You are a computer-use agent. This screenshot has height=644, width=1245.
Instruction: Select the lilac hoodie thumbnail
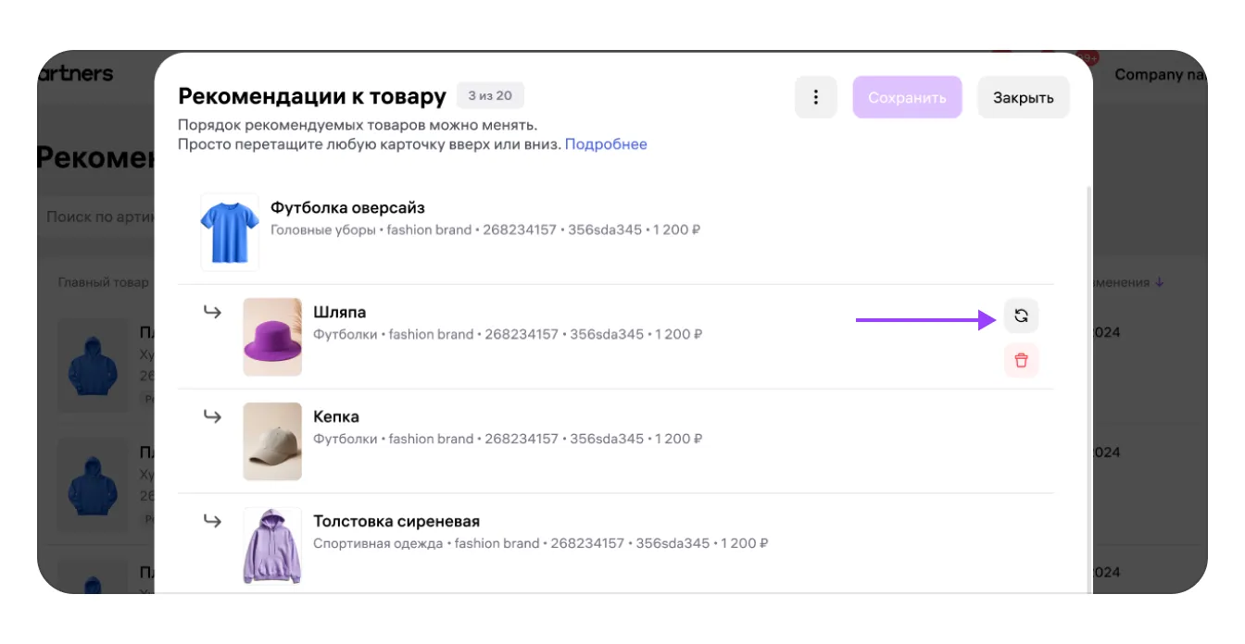click(x=272, y=546)
